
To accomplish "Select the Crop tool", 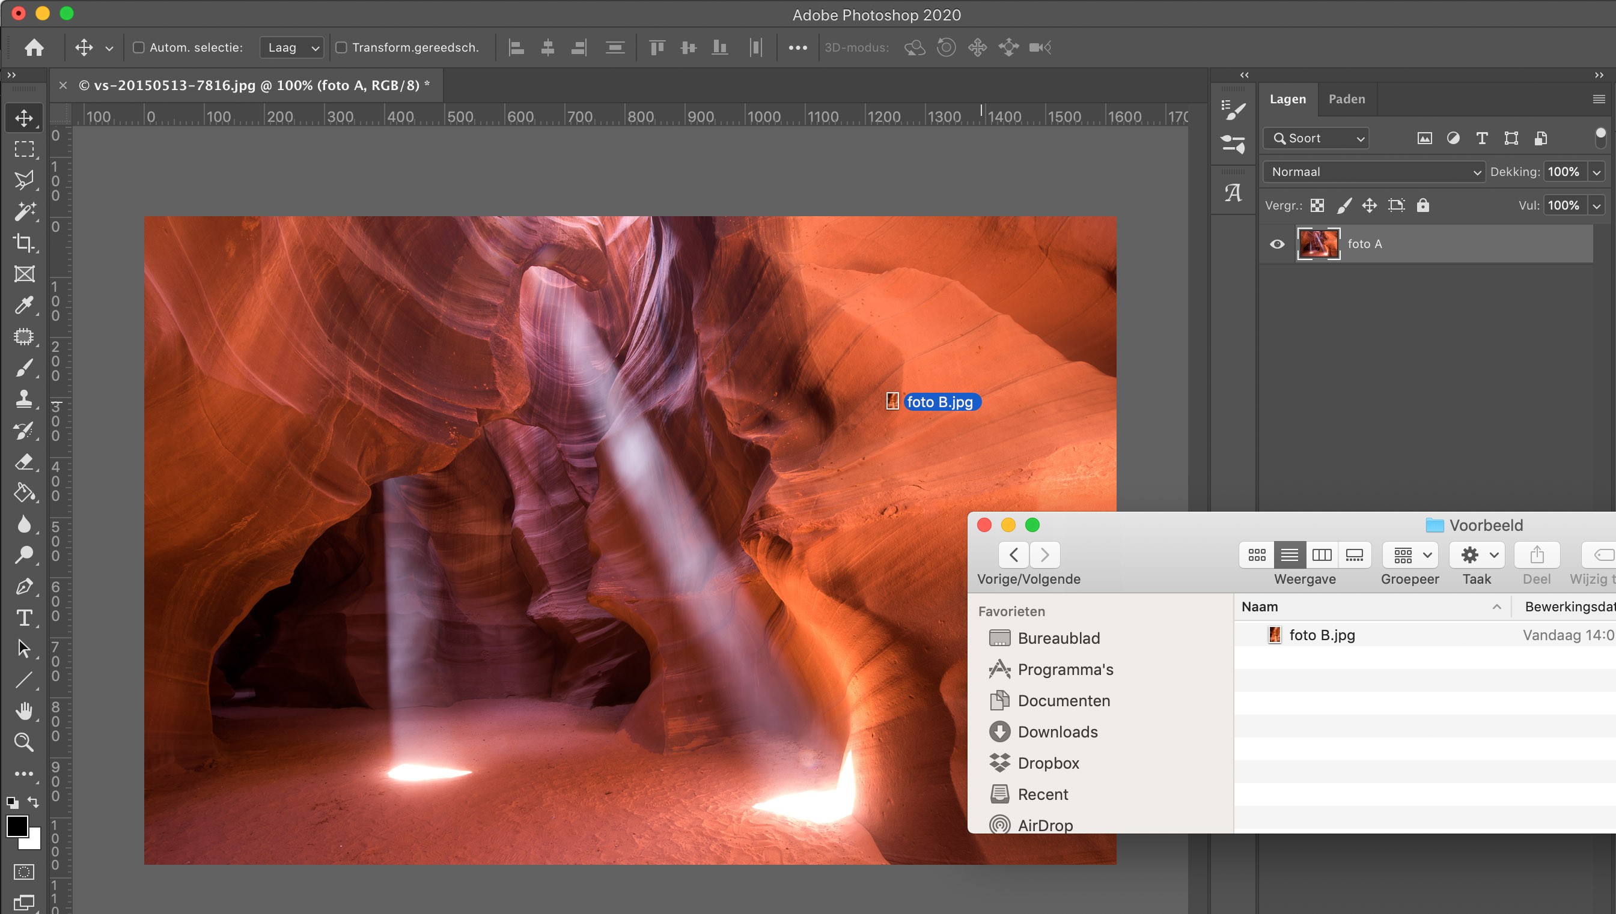I will 24,243.
